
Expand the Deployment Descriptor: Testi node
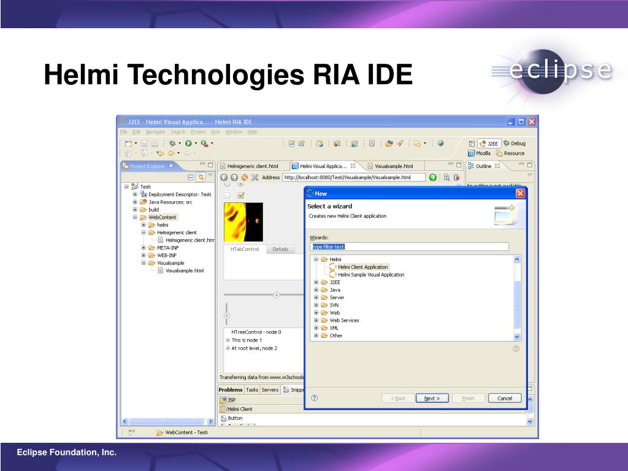pos(135,194)
